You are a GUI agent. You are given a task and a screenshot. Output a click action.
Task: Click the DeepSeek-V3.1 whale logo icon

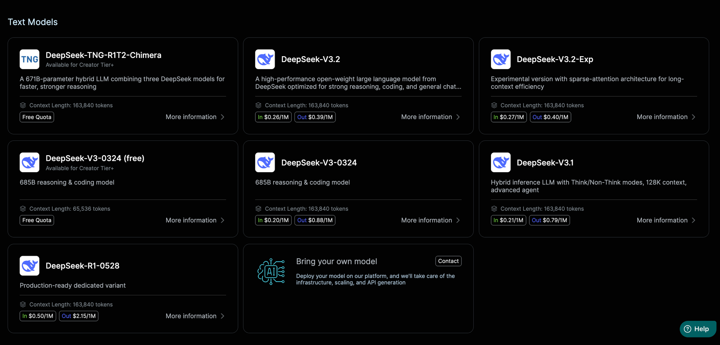tap(500, 162)
